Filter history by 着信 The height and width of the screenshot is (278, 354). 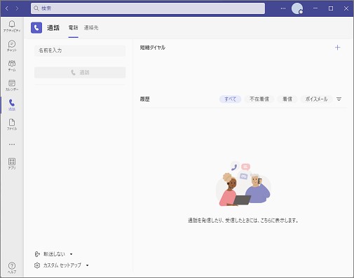coord(287,99)
